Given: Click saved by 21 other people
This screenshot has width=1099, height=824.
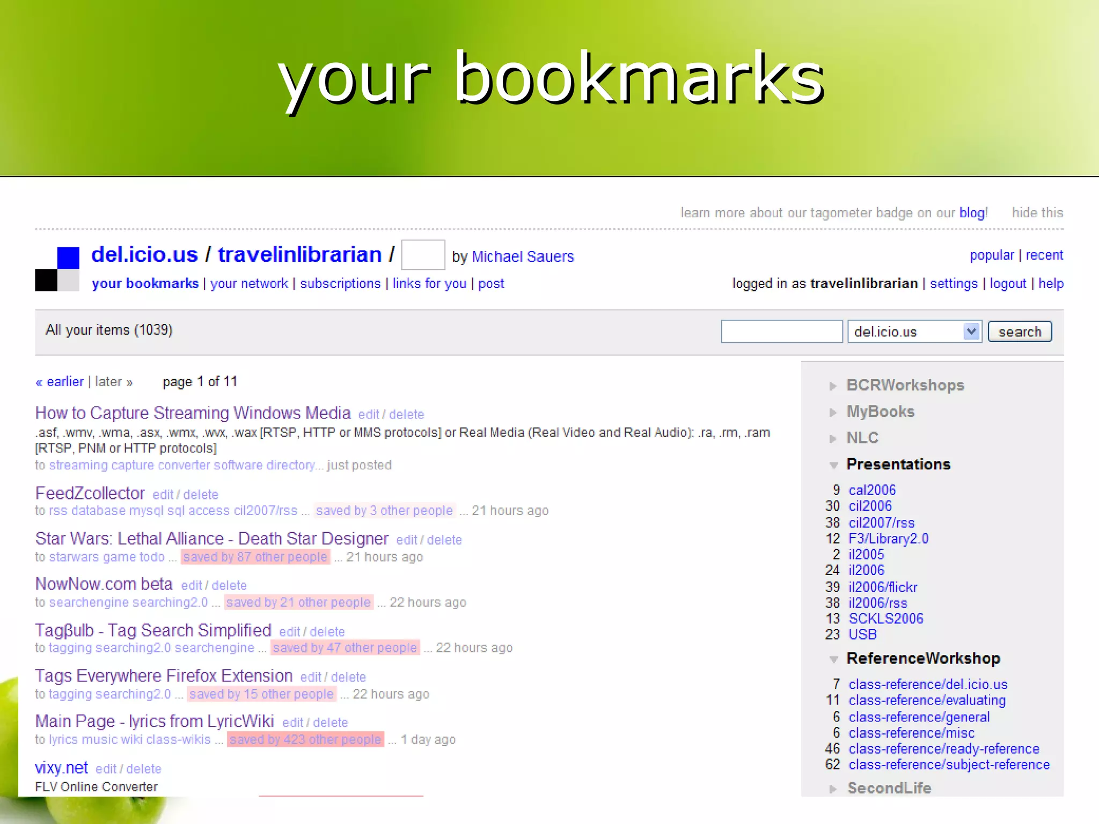Looking at the screenshot, I should pos(298,602).
